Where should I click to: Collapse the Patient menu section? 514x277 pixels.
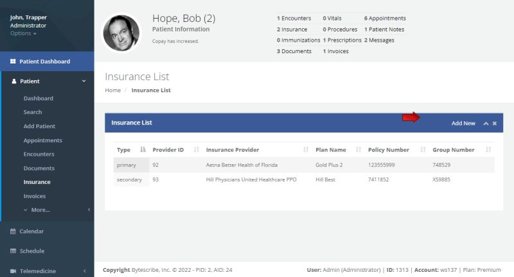click(x=84, y=81)
